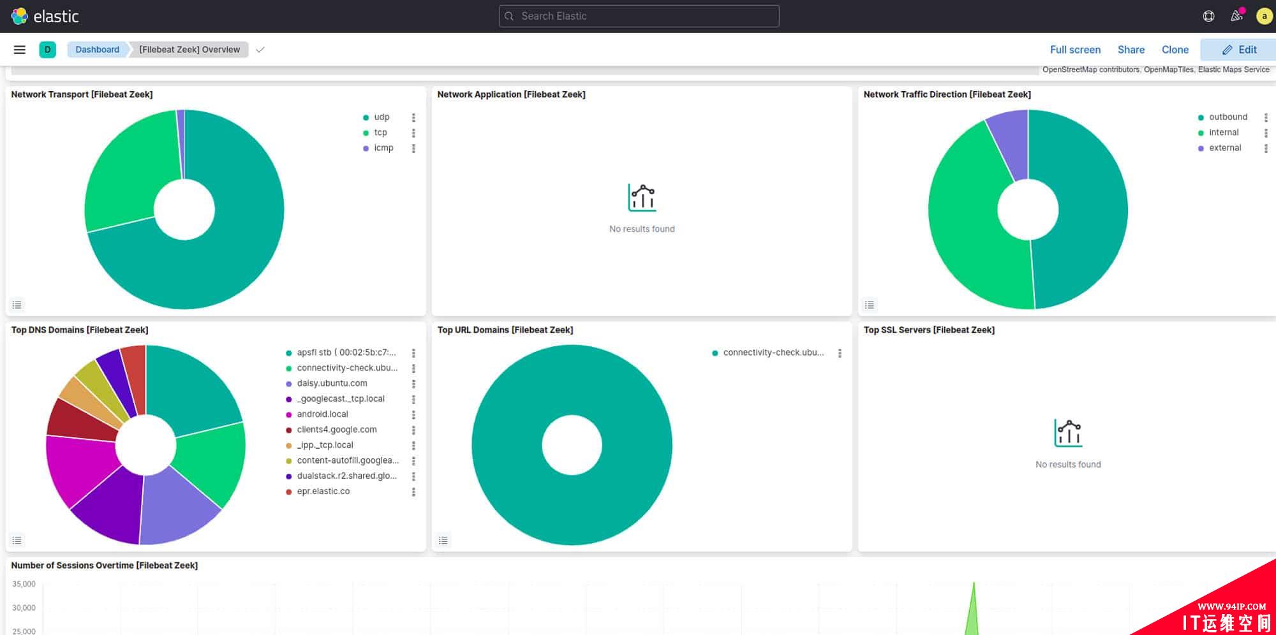Select the outbound legend label

click(x=1228, y=117)
